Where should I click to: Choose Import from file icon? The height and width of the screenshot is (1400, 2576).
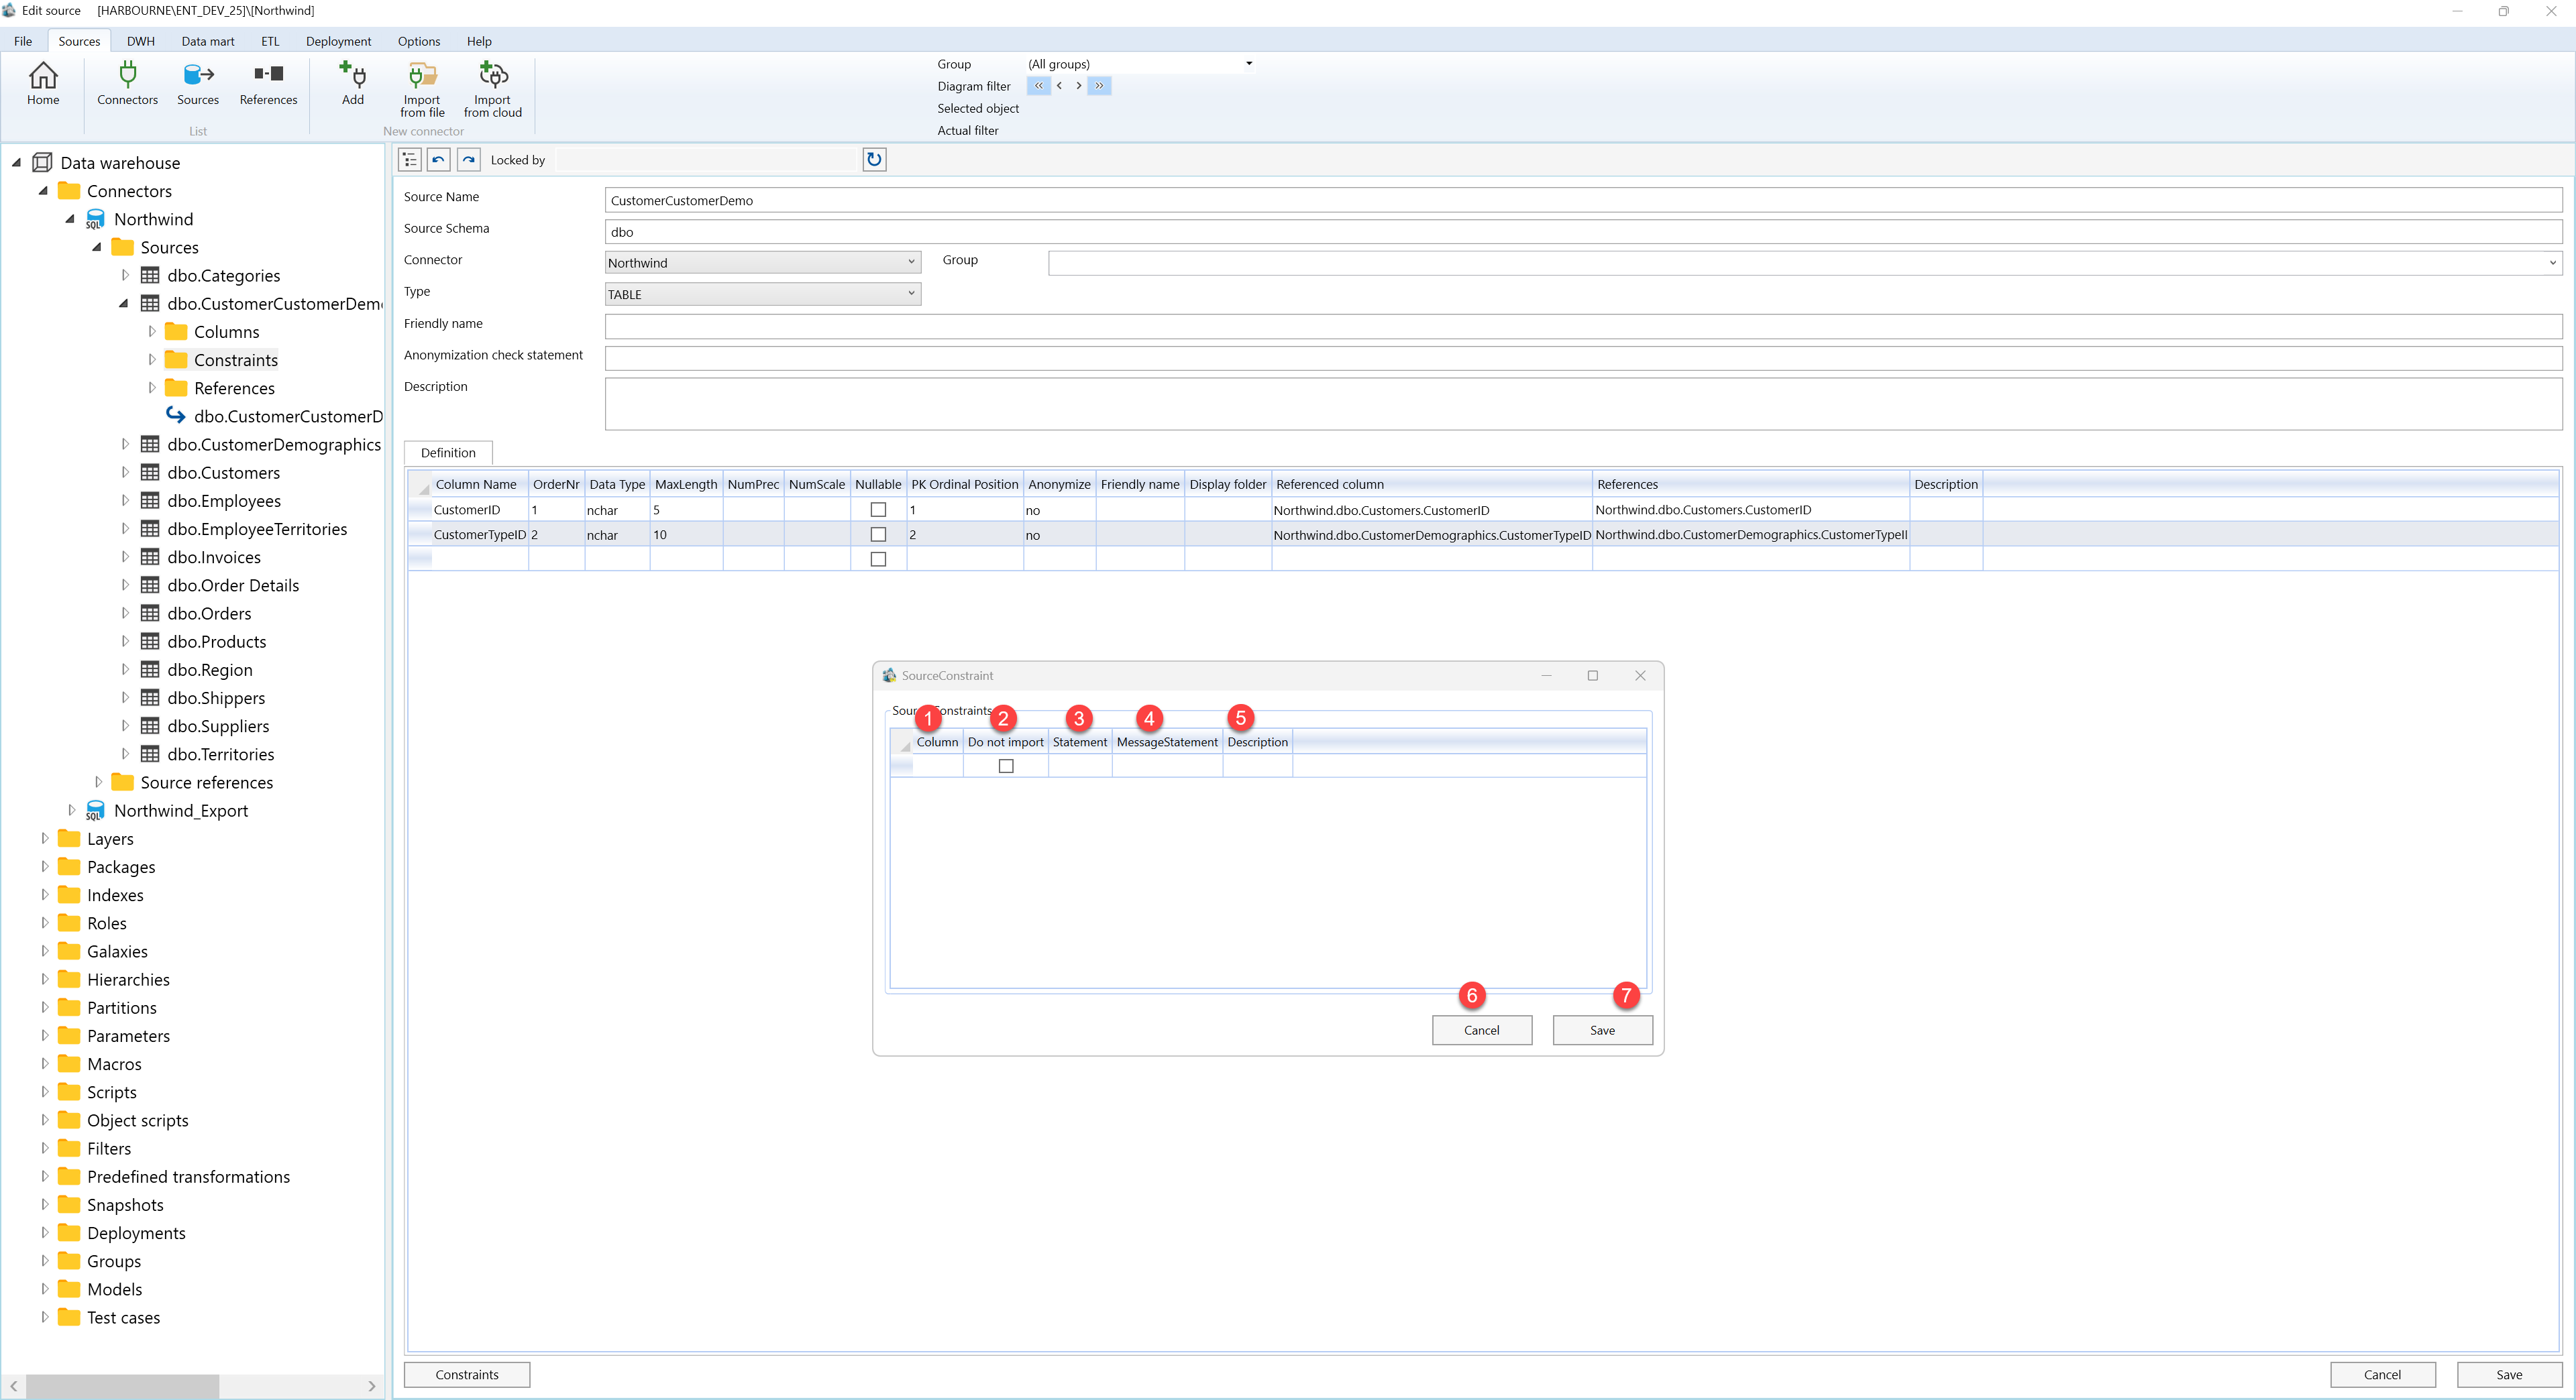[422, 89]
